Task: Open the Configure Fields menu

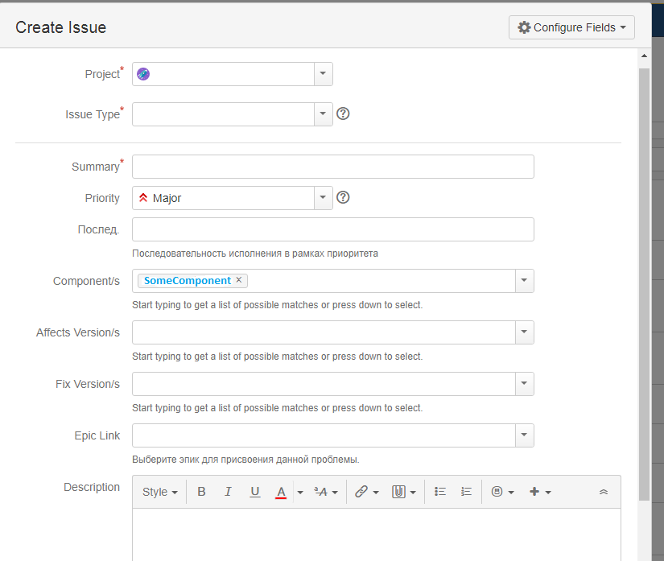Action: [x=571, y=27]
